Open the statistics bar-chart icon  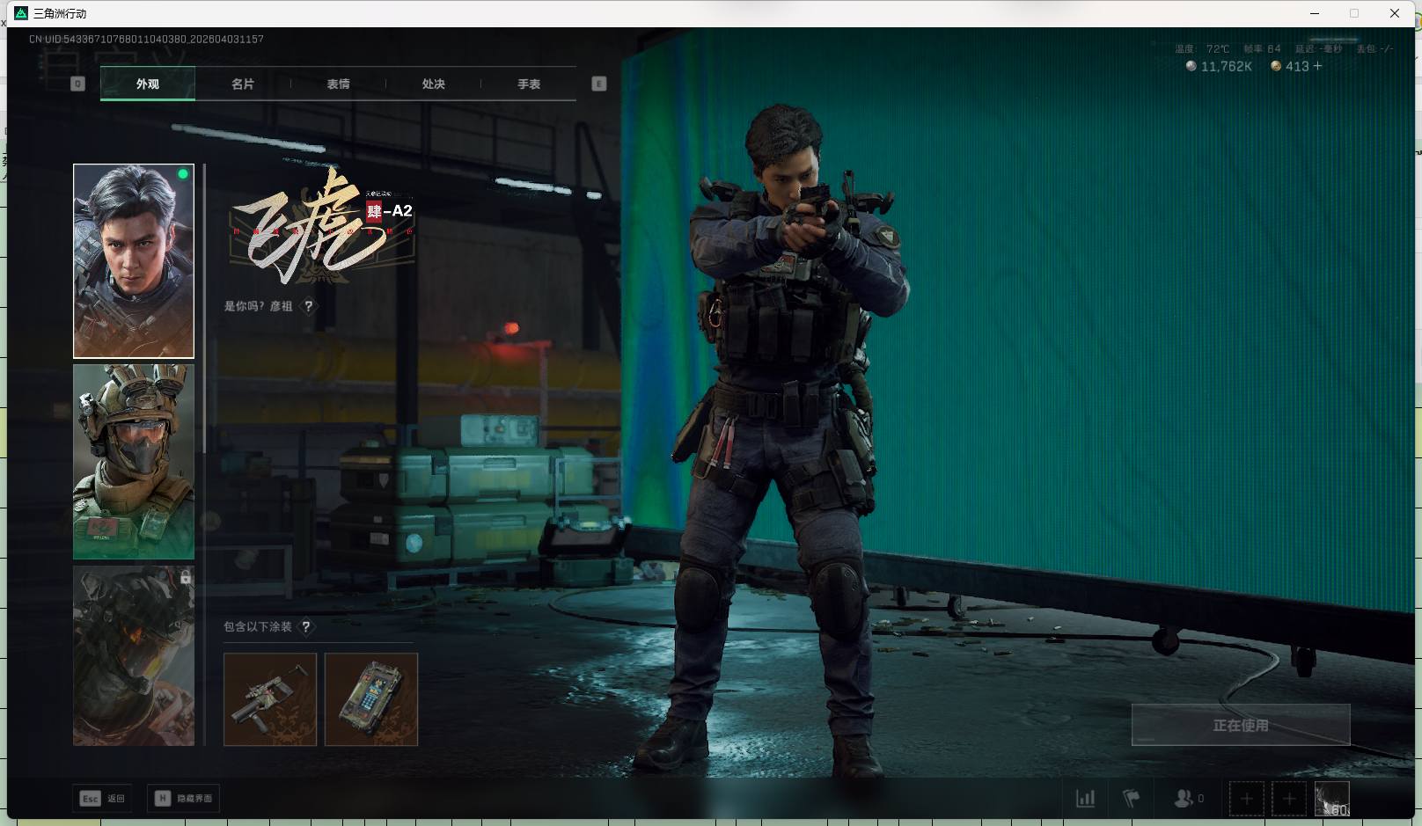1085,799
